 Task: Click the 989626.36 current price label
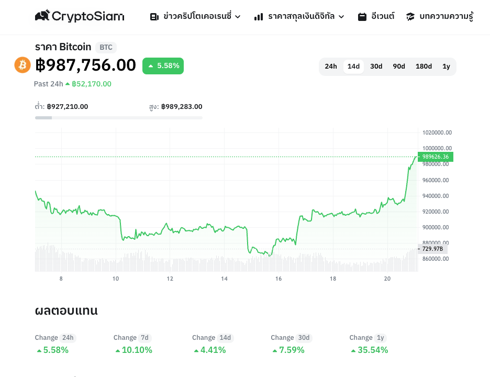[x=436, y=157]
